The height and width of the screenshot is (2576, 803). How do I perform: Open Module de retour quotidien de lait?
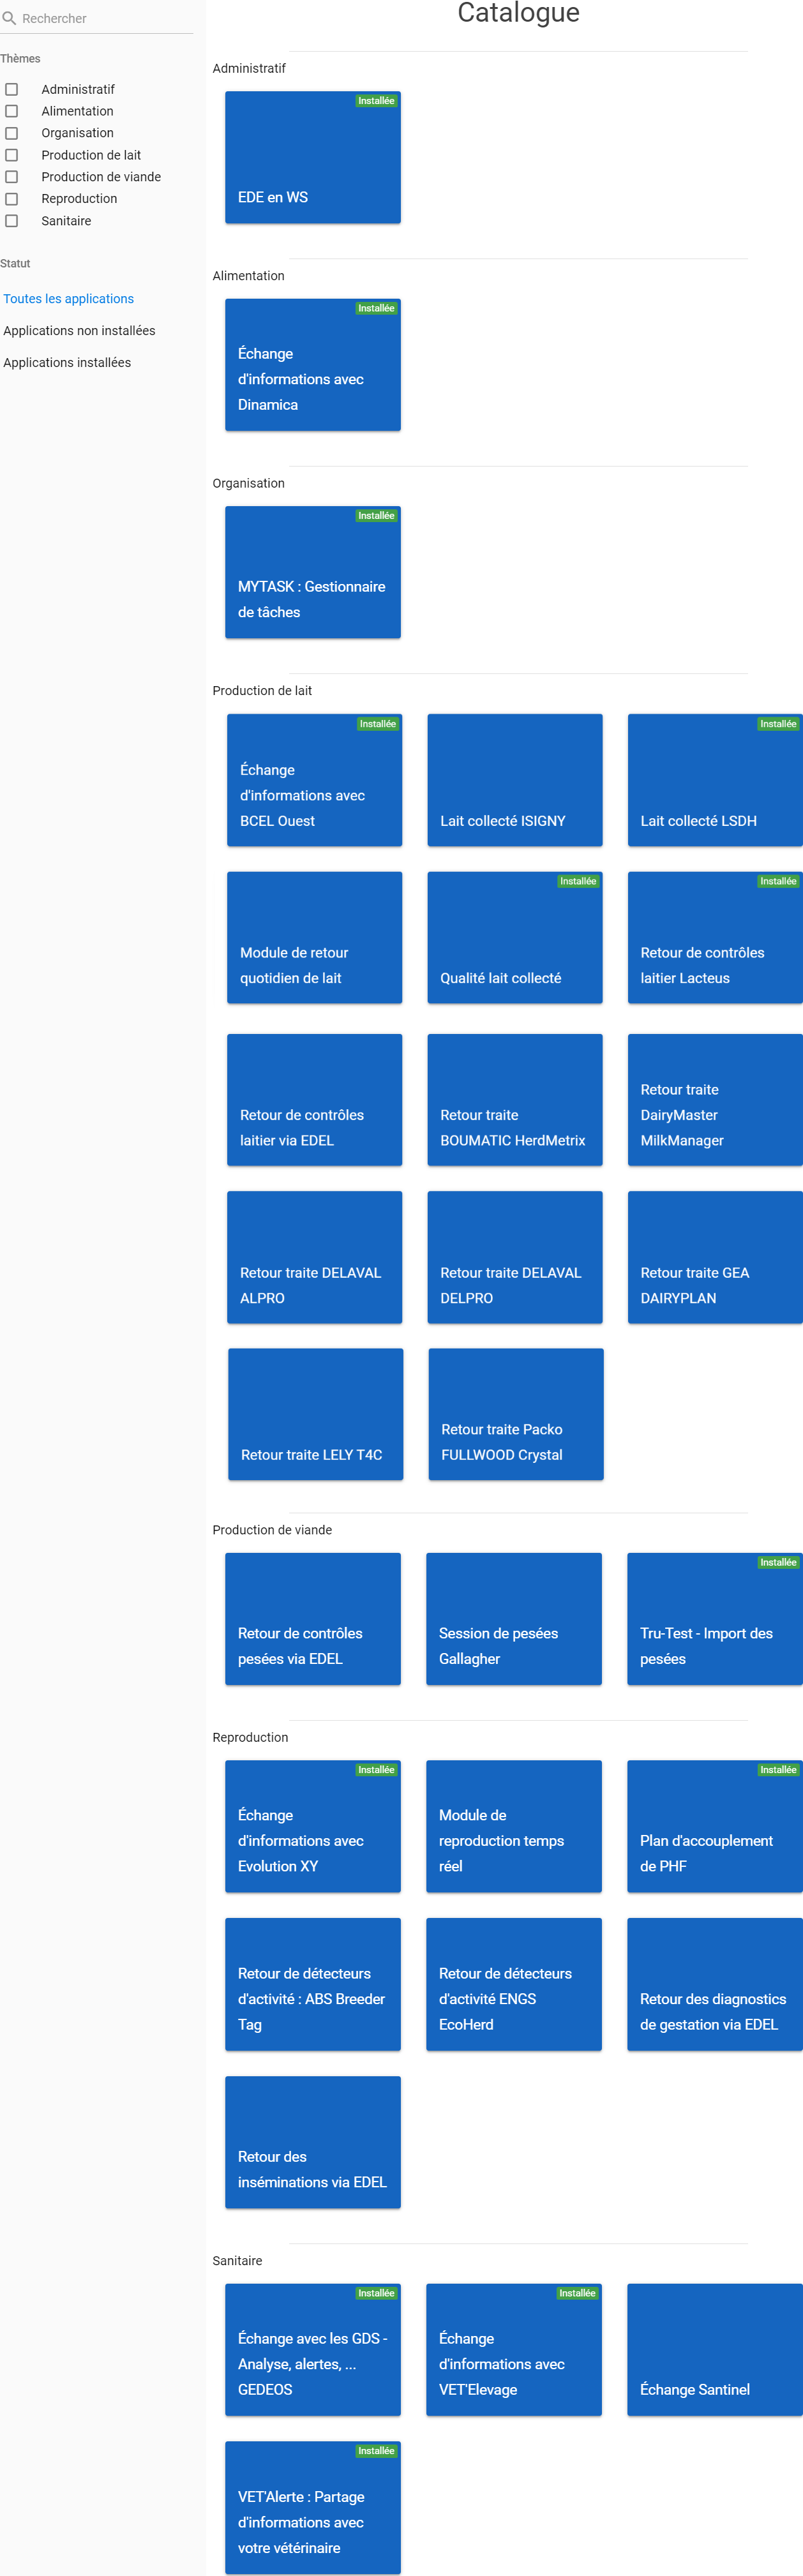coord(314,938)
